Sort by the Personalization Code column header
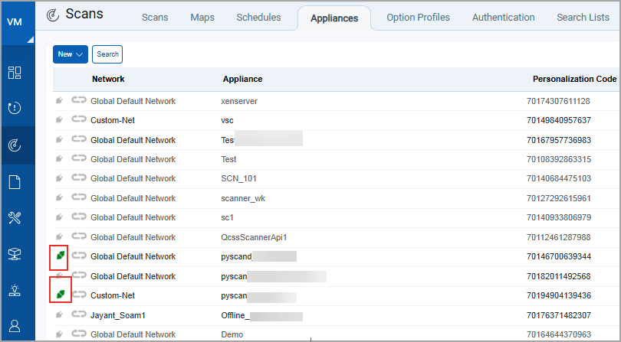This screenshot has width=621, height=342. pyautogui.click(x=575, y=79)
